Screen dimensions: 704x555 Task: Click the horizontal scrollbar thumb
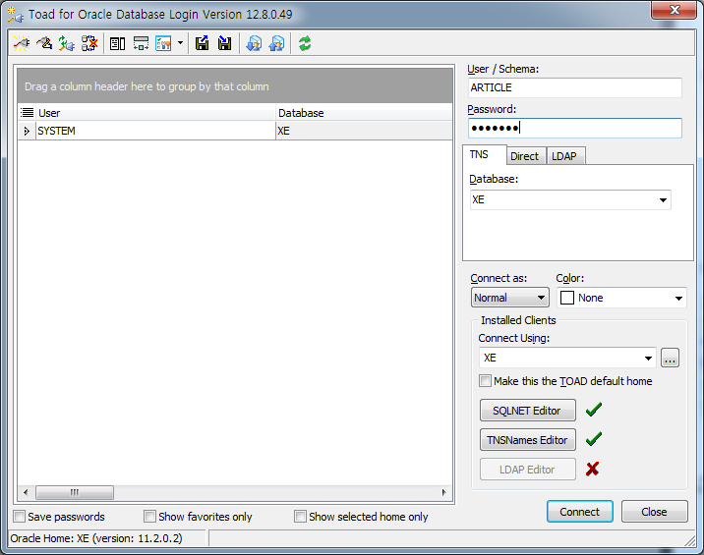(75, 493)
